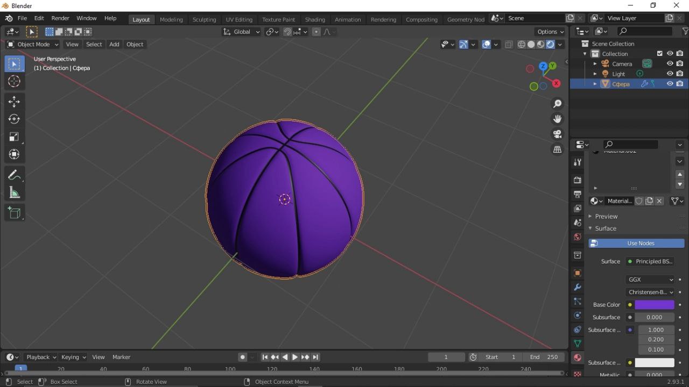Hide the Сфера object in viewport

[670, 84]
